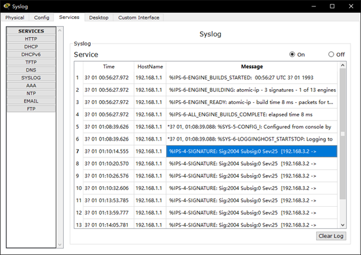Open the Services tab
361x255 pixels.
[x=69, y=18]
